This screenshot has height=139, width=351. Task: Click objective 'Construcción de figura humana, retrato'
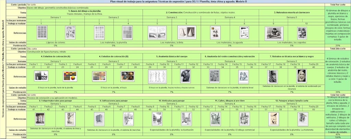[175, 51]
